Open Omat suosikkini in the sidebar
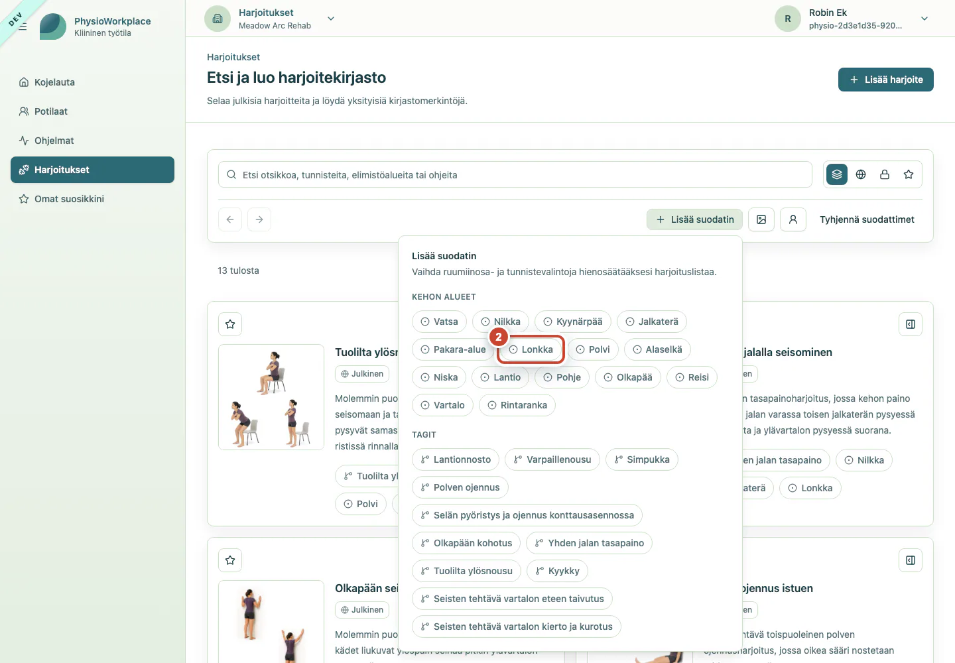 coord(92,199)
